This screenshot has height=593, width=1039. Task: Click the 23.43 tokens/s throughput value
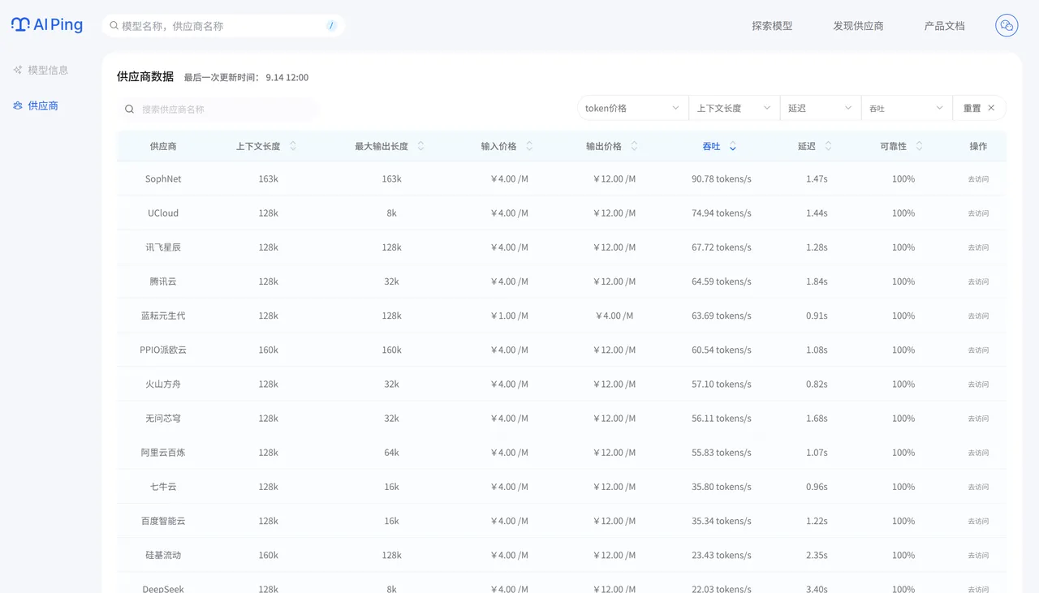tap(722, 555)
